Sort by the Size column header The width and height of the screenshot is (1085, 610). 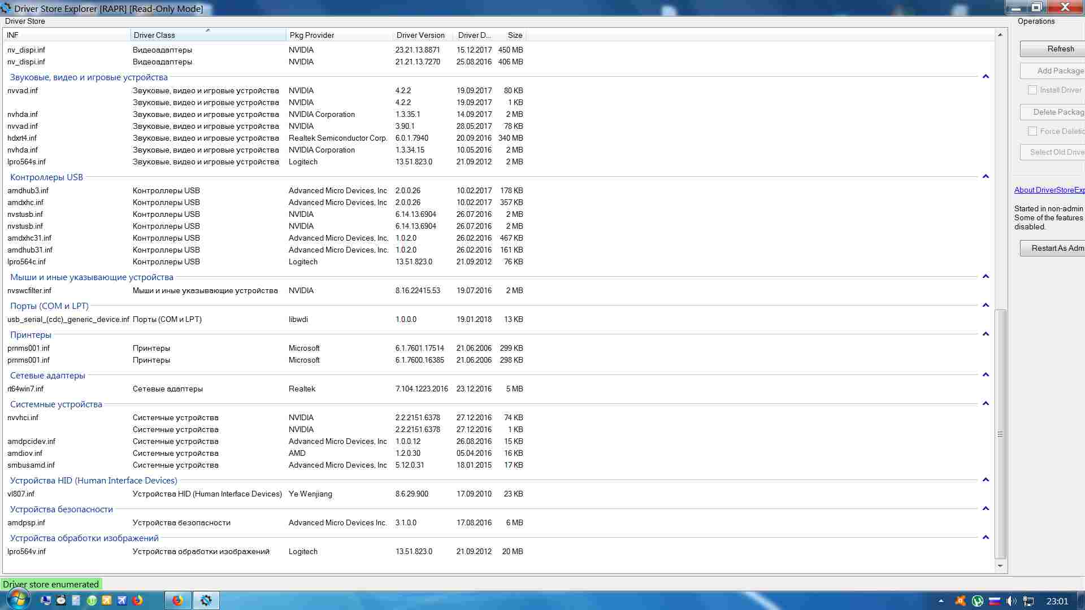[511, 35]
